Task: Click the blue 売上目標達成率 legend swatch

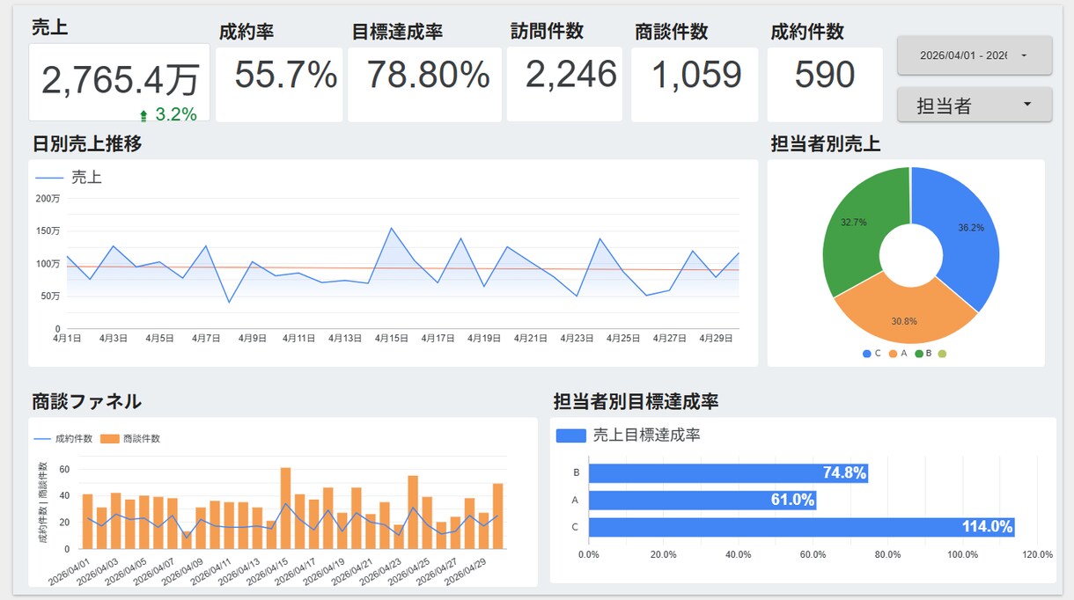Action: tap(571, 435)
